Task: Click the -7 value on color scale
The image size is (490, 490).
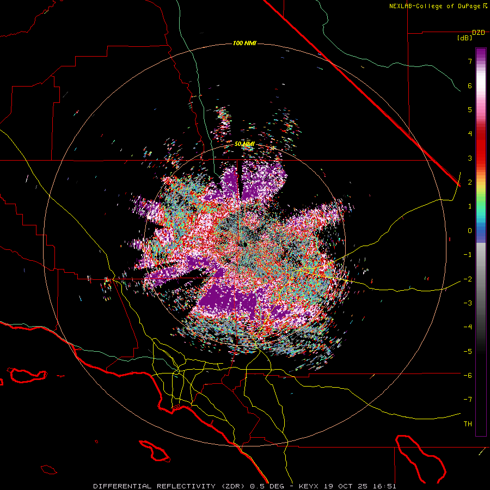Action: 468,400
